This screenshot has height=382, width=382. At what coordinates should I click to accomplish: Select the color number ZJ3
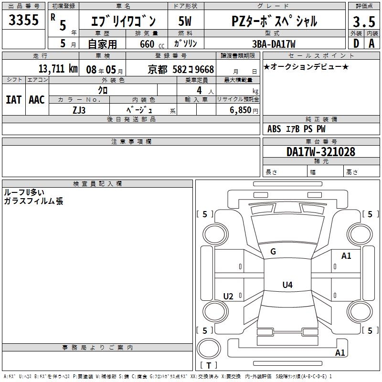tap(79, 110)
